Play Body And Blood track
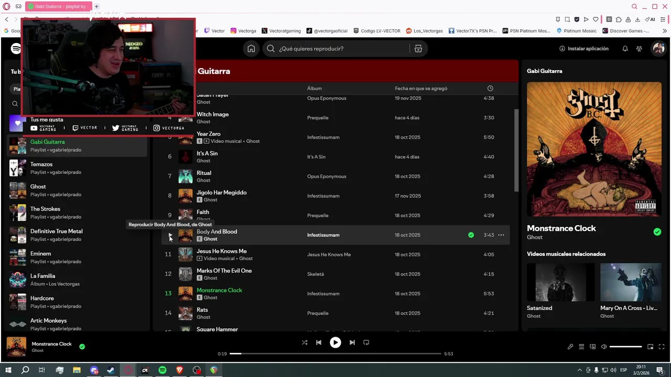 point(169,235)
